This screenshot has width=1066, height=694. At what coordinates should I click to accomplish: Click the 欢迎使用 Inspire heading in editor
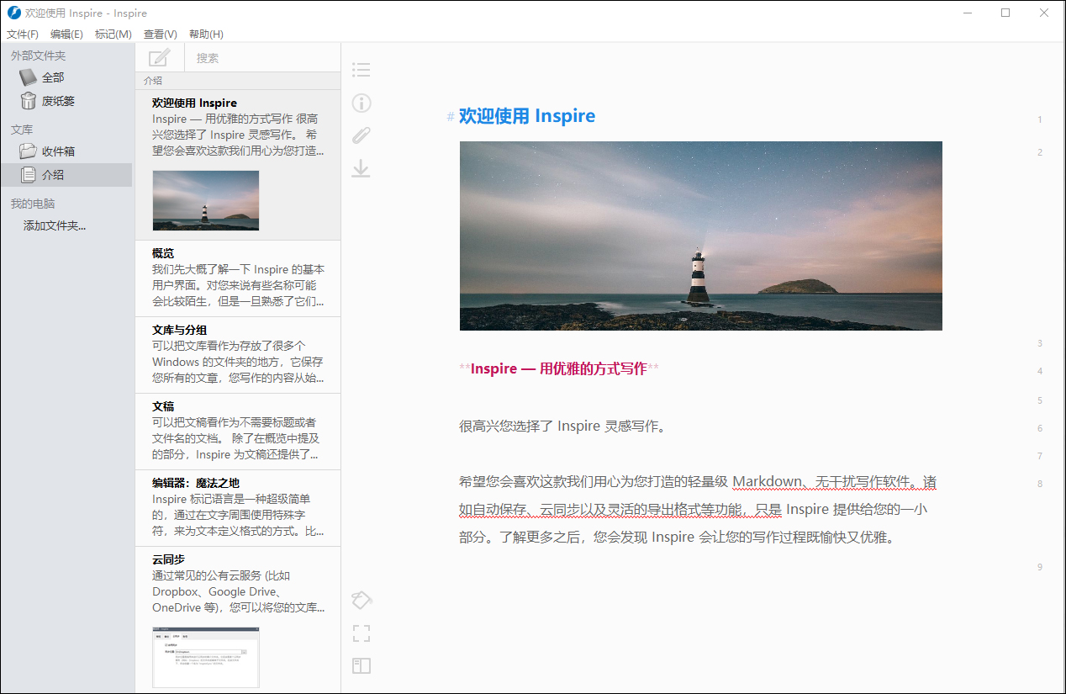coord(527,116)
